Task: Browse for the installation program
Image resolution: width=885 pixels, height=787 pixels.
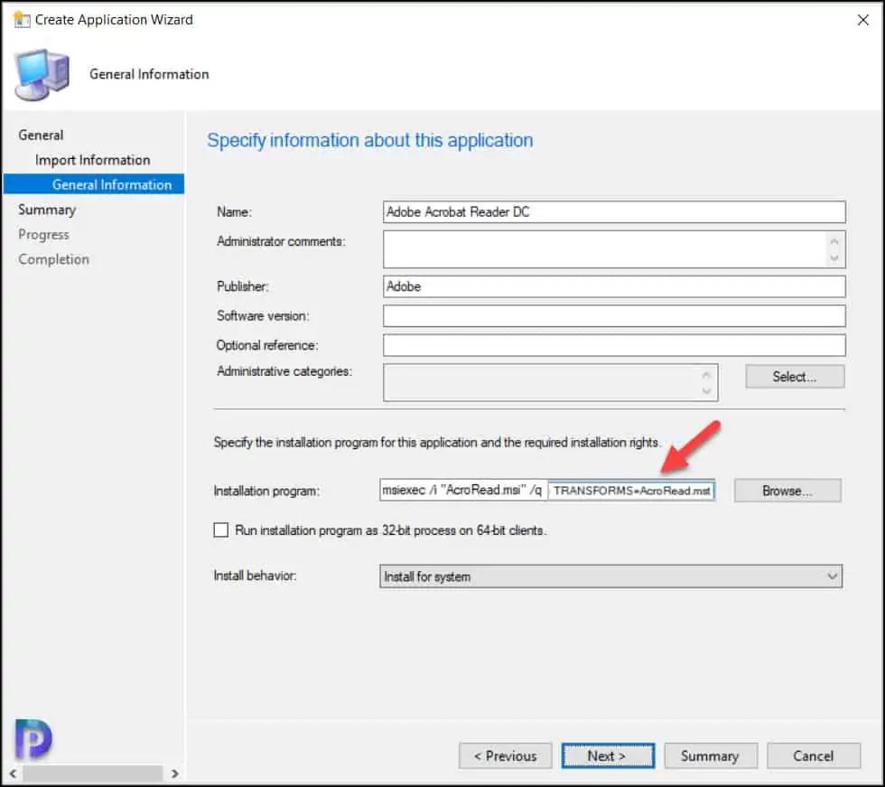Action: [x=787, y=491]
